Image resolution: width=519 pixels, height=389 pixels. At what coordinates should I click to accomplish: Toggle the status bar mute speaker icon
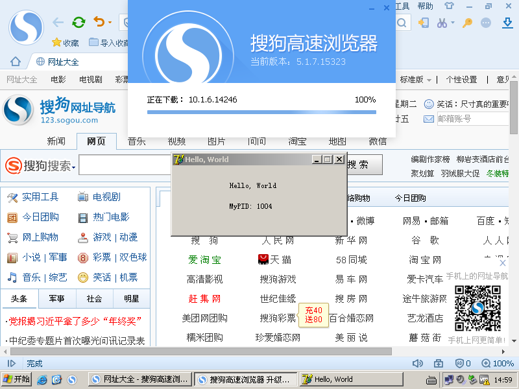[418, 364]
